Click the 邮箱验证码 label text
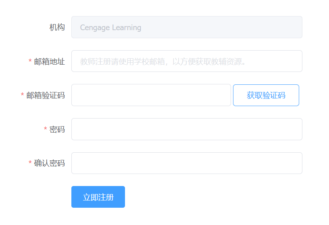This screenshot has height=225, width=329. (x=46, y=95)
